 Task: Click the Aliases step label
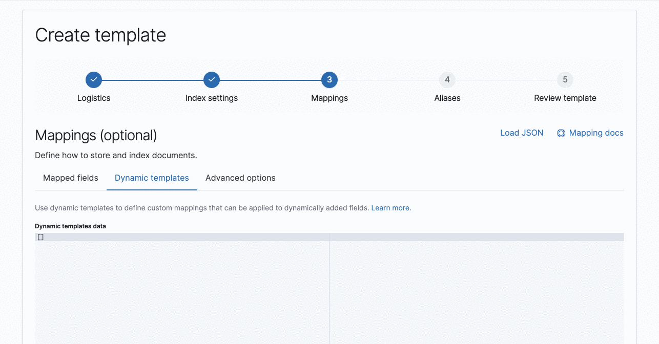pyautogui.click(x=447, y=98)
